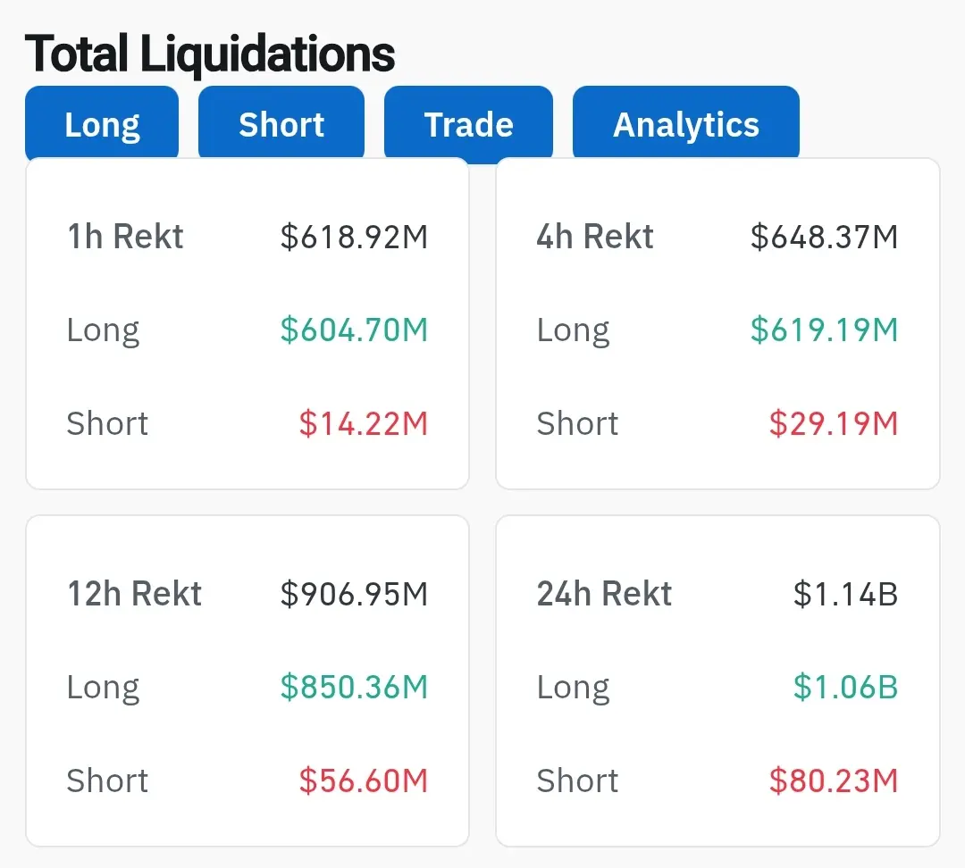Click the $14.22M short liquidation value

click(x=363, y=423)
